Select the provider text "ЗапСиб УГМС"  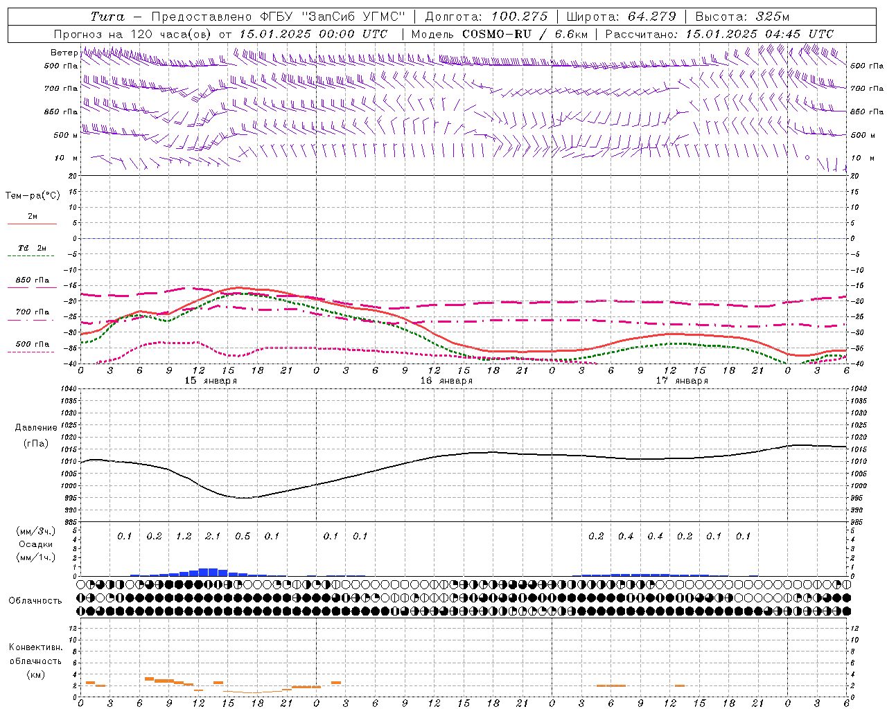(353, 17)
